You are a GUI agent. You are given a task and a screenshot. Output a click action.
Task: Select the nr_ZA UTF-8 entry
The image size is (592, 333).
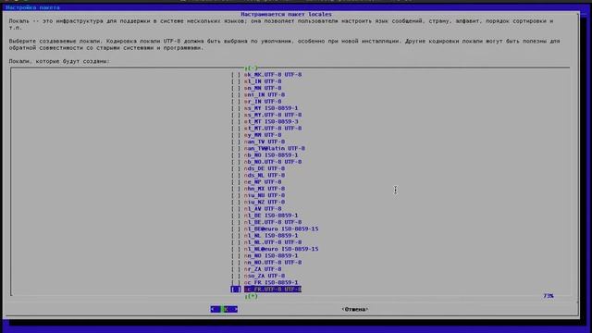coord(256,269)
